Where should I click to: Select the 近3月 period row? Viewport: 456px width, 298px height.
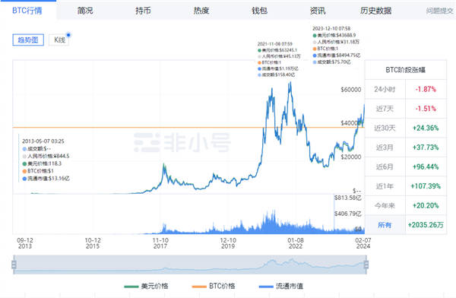(406, 147)
